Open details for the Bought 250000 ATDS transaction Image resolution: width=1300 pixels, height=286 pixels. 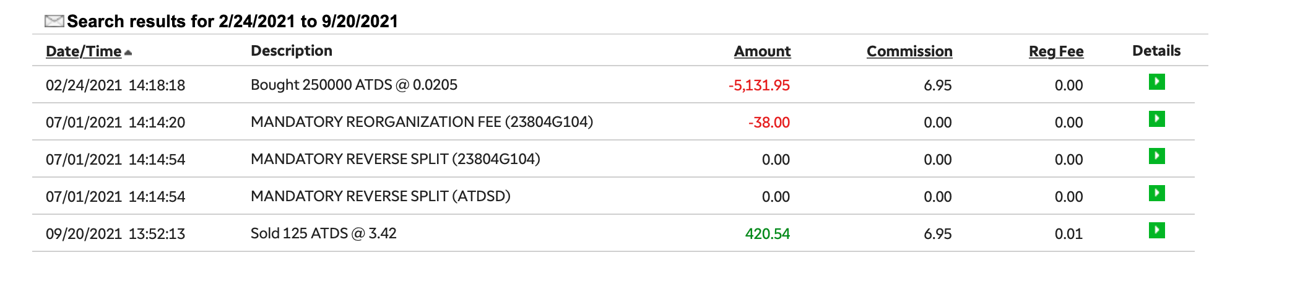[1156, 82]
